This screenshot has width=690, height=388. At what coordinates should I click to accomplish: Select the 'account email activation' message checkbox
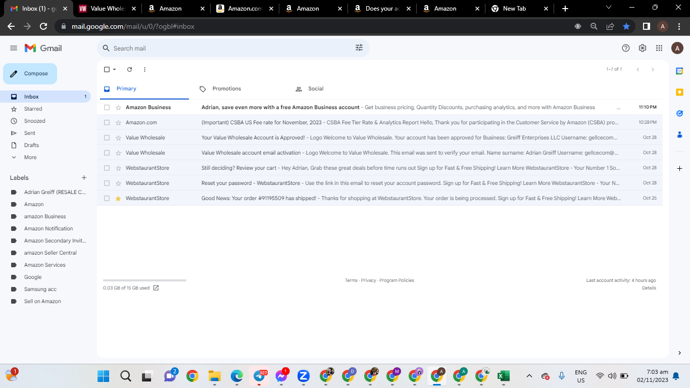pyautogui.click(x=107, y=153)
